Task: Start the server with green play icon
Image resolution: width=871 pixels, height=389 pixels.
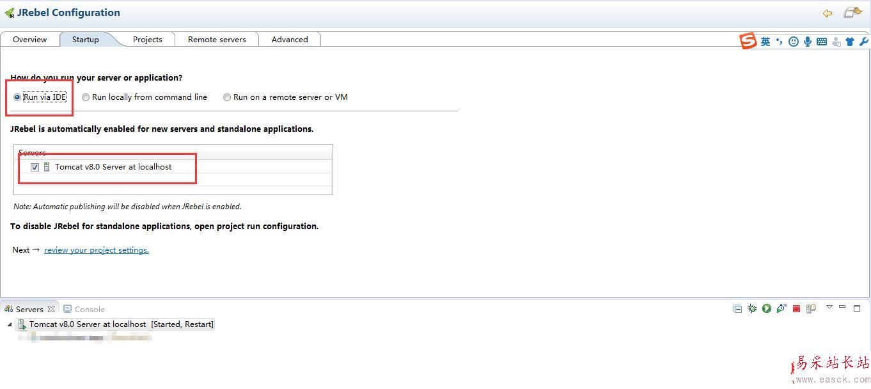Action: point(766,308)
